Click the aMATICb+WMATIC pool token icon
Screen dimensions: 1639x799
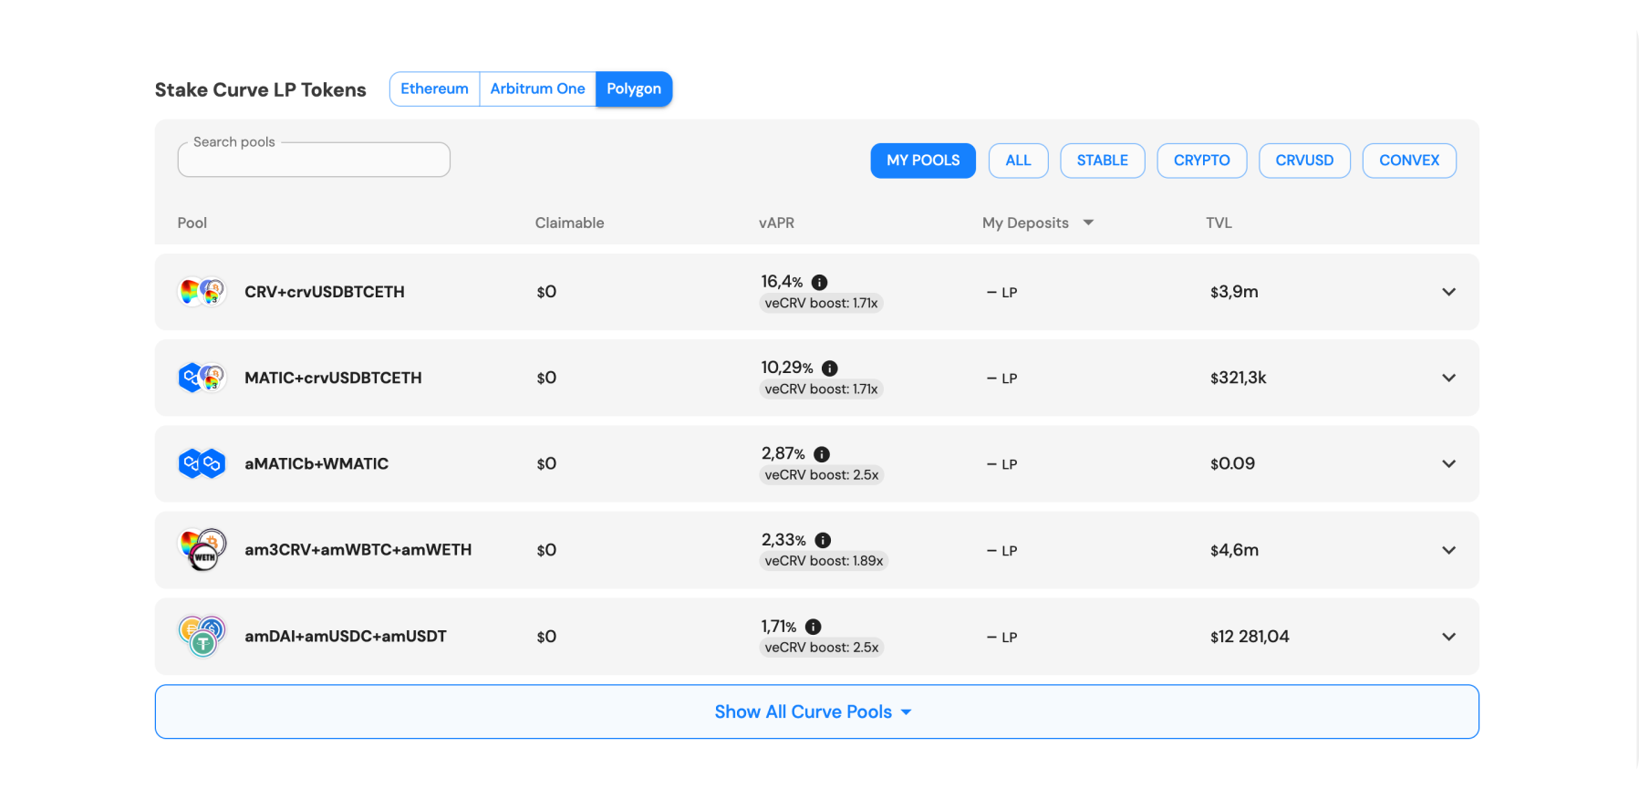[202, 463]
